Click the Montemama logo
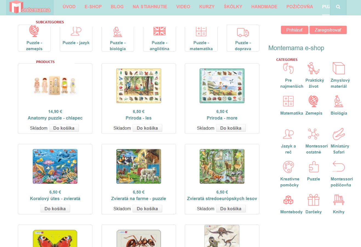Image resolution: width=361 pixels, height=247 pixels. click(30, 7)
